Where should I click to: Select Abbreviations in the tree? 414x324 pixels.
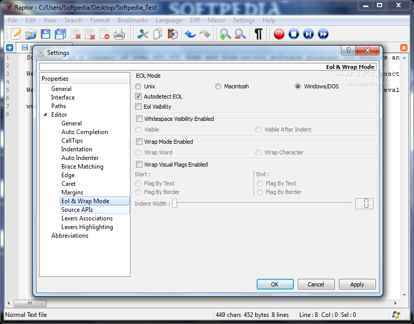pyautogui.click(x=70, y=236)
